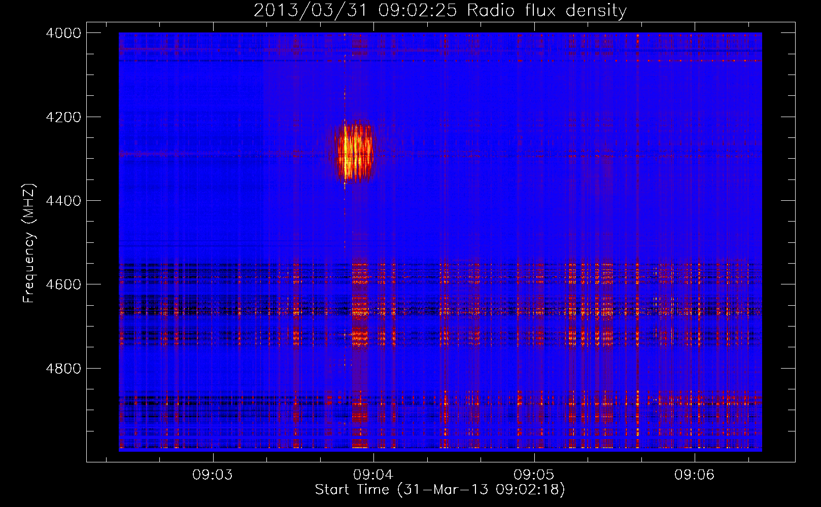The width and height of the screenshot is (821, 507).
Task: Click the plot title "2013/03/31 09:02:25 Radio flux density"
Action: [x=440, y=11]
